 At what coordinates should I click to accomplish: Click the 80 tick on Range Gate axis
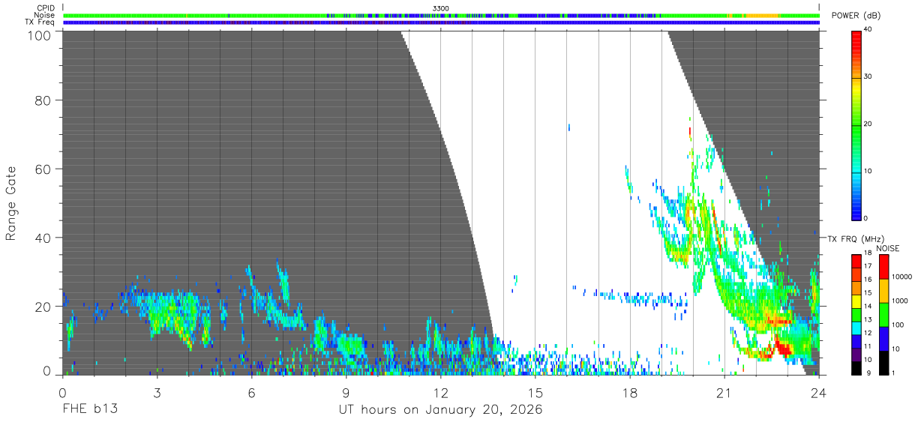[43, 100]
